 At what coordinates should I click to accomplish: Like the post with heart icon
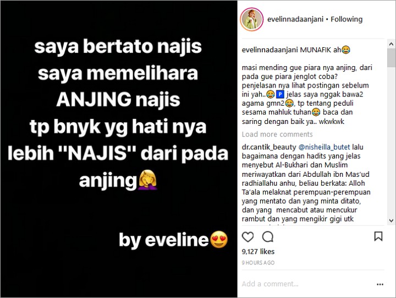248,237
